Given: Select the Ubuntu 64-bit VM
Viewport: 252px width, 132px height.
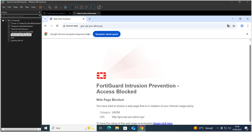Looking at the screenshot, I should coord(17,40).
